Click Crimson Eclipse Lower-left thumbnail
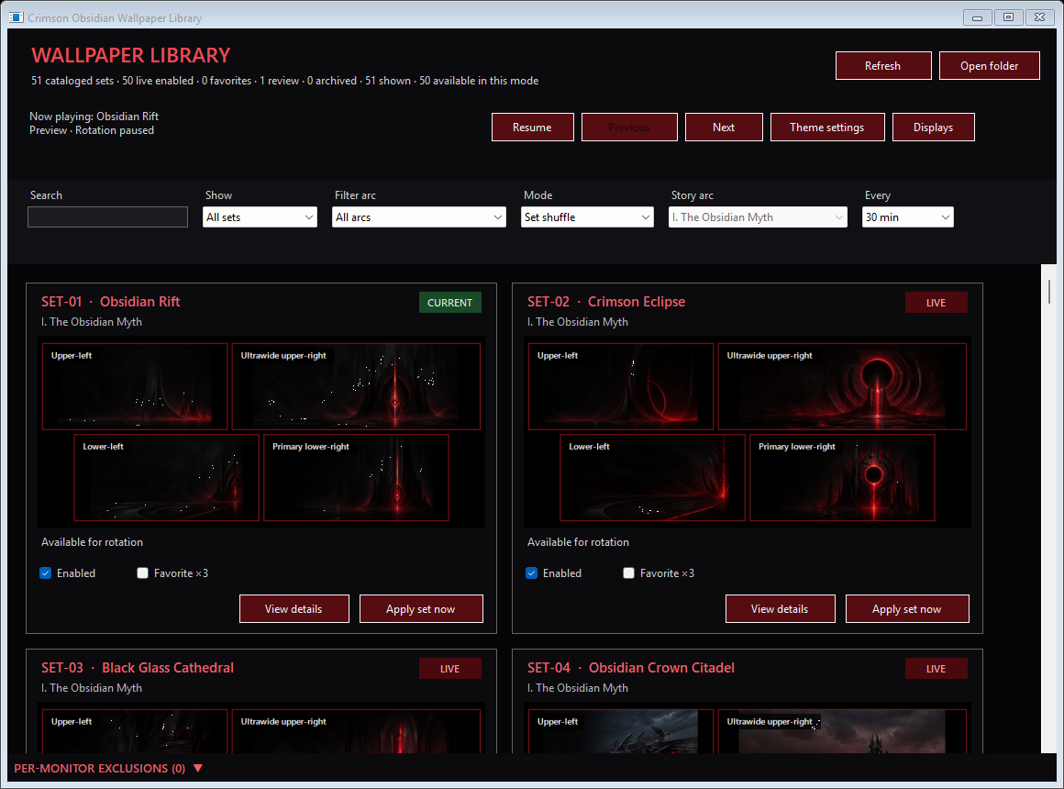 tap(653, 477)
